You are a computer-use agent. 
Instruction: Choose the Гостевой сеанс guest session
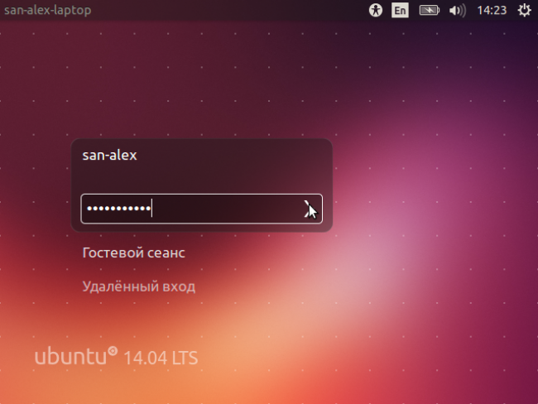click(x=133, y=253)
